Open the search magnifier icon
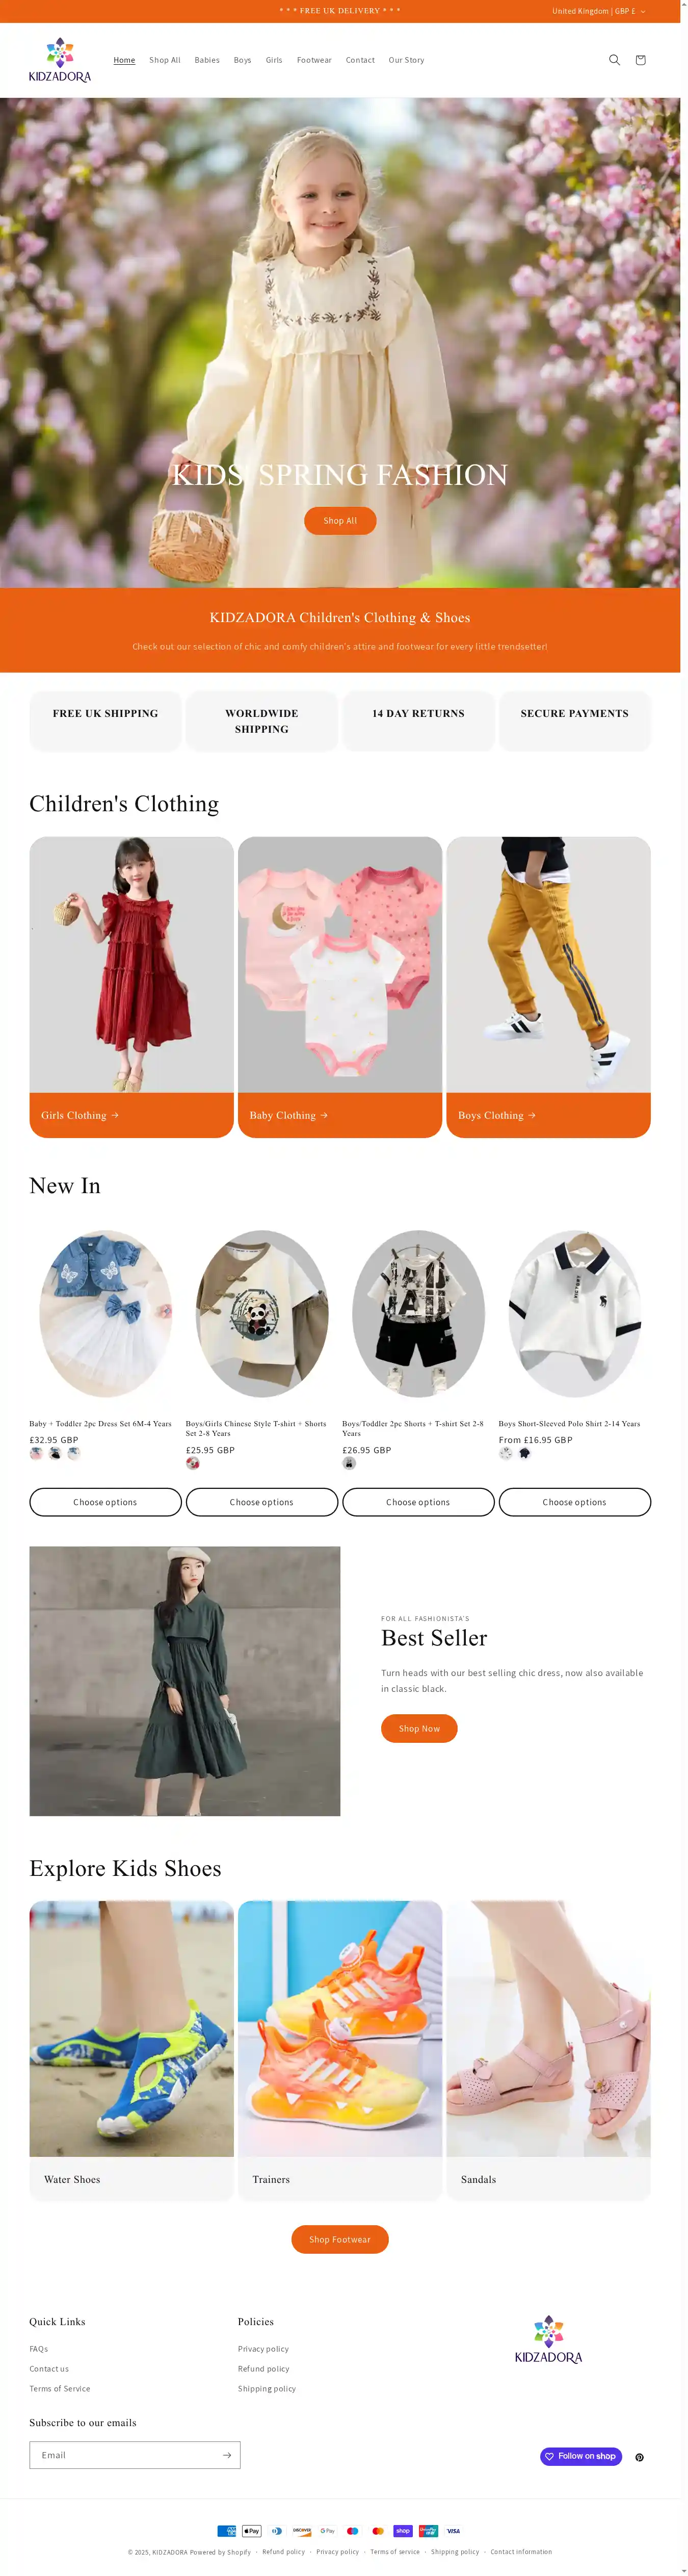This screenshot has height=2576, width=688. (x=614, y=60)
